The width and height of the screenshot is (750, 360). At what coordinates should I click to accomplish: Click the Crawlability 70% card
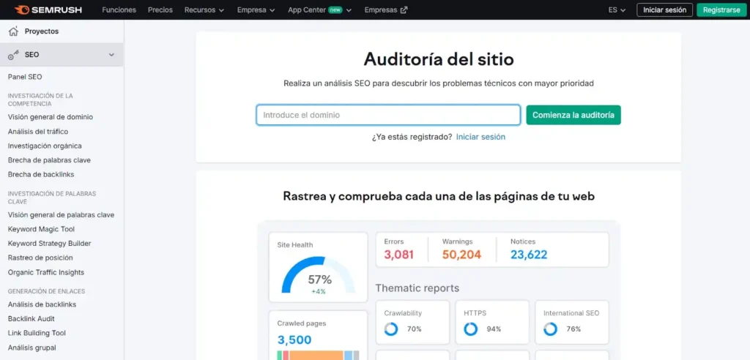click(x=412, y=322)
